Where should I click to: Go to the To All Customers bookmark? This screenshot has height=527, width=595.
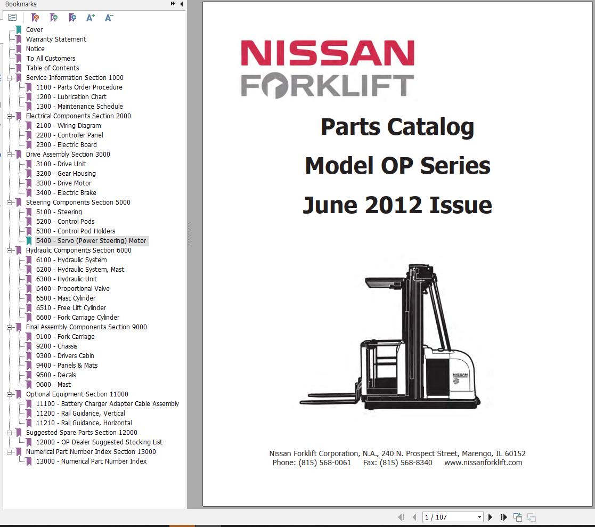pos(51,59)
